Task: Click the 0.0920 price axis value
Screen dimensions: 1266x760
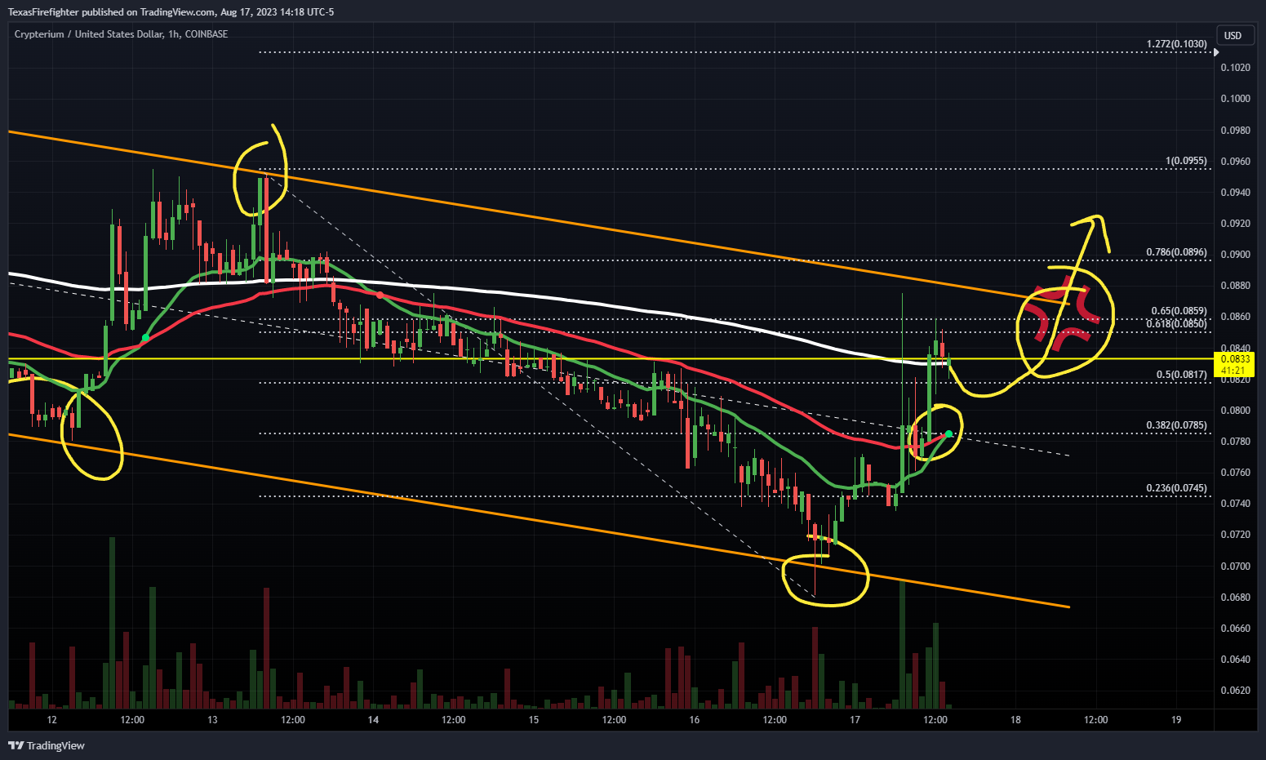Action: tap(1235, 223)
